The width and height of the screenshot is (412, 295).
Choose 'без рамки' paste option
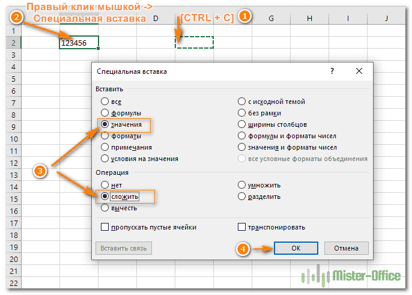(242, 113)
